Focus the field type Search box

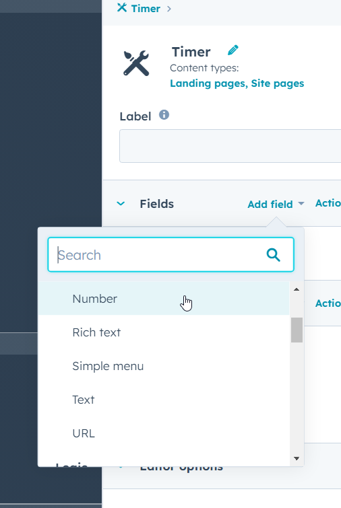tap(170, 254)
